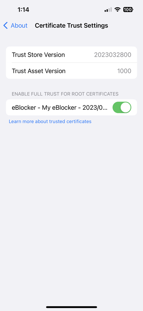The width and height of the screenshot is (143, 311).
Task: Tap the Trust Asset Version label text
Action: pyautogui.click(x=39, y=71)
